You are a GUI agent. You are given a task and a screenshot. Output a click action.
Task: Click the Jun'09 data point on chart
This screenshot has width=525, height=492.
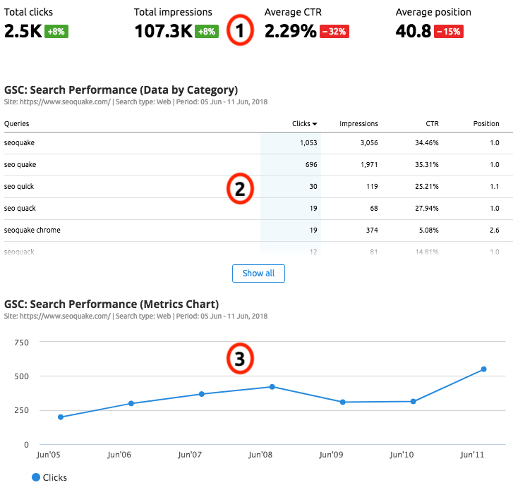[x=342, y=402]
